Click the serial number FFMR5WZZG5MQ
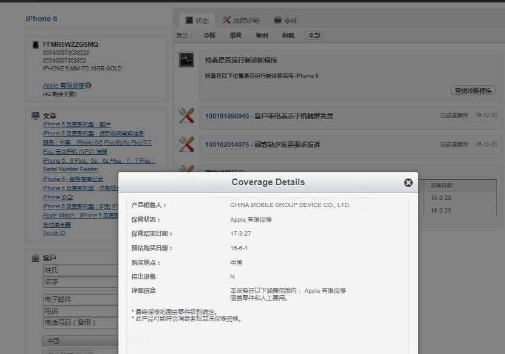The width and height of the screenshot is (505, 354). pos(70,44)
